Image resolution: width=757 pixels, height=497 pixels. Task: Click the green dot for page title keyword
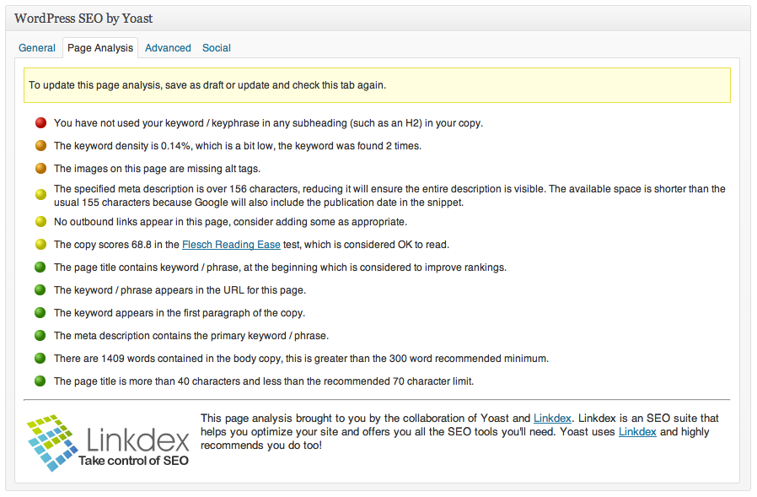(40, 267)
